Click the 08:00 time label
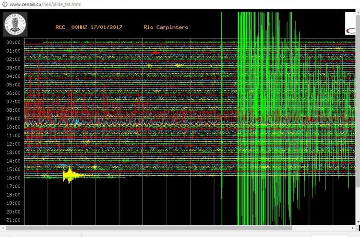Viewport: 360px width, 237px height. 12,110
